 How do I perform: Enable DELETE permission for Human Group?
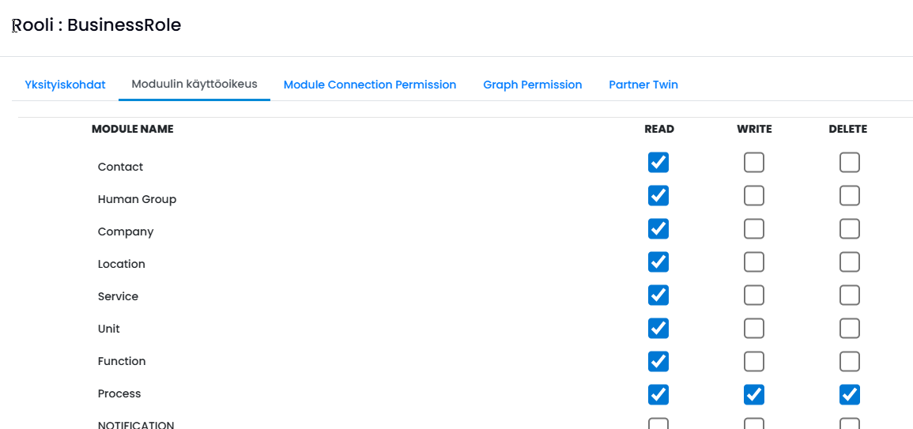tap(850, 196)
